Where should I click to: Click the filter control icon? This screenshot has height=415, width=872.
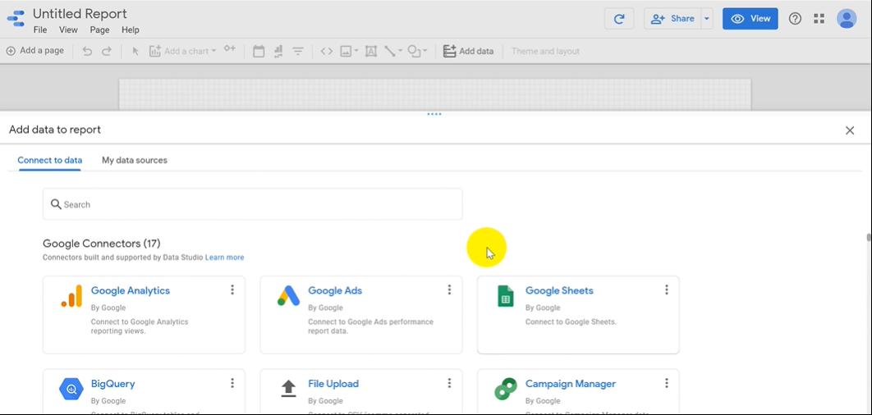[298, 51]
